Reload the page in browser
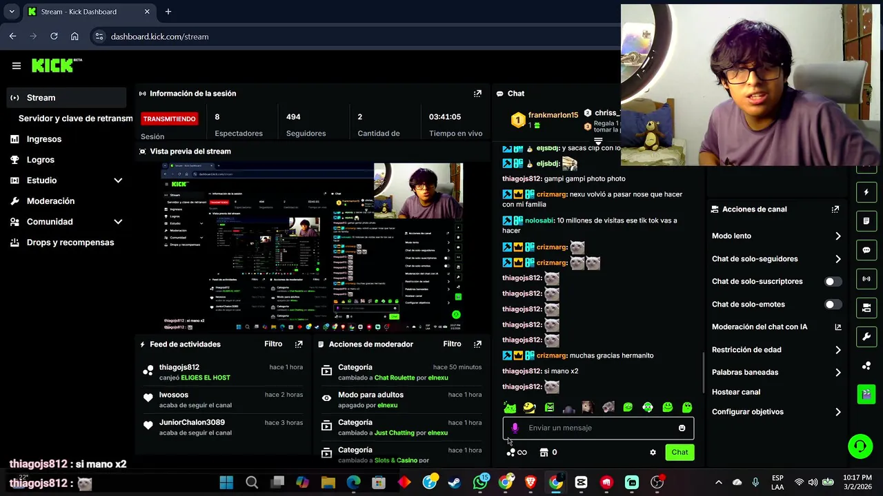 coord(54,37)
